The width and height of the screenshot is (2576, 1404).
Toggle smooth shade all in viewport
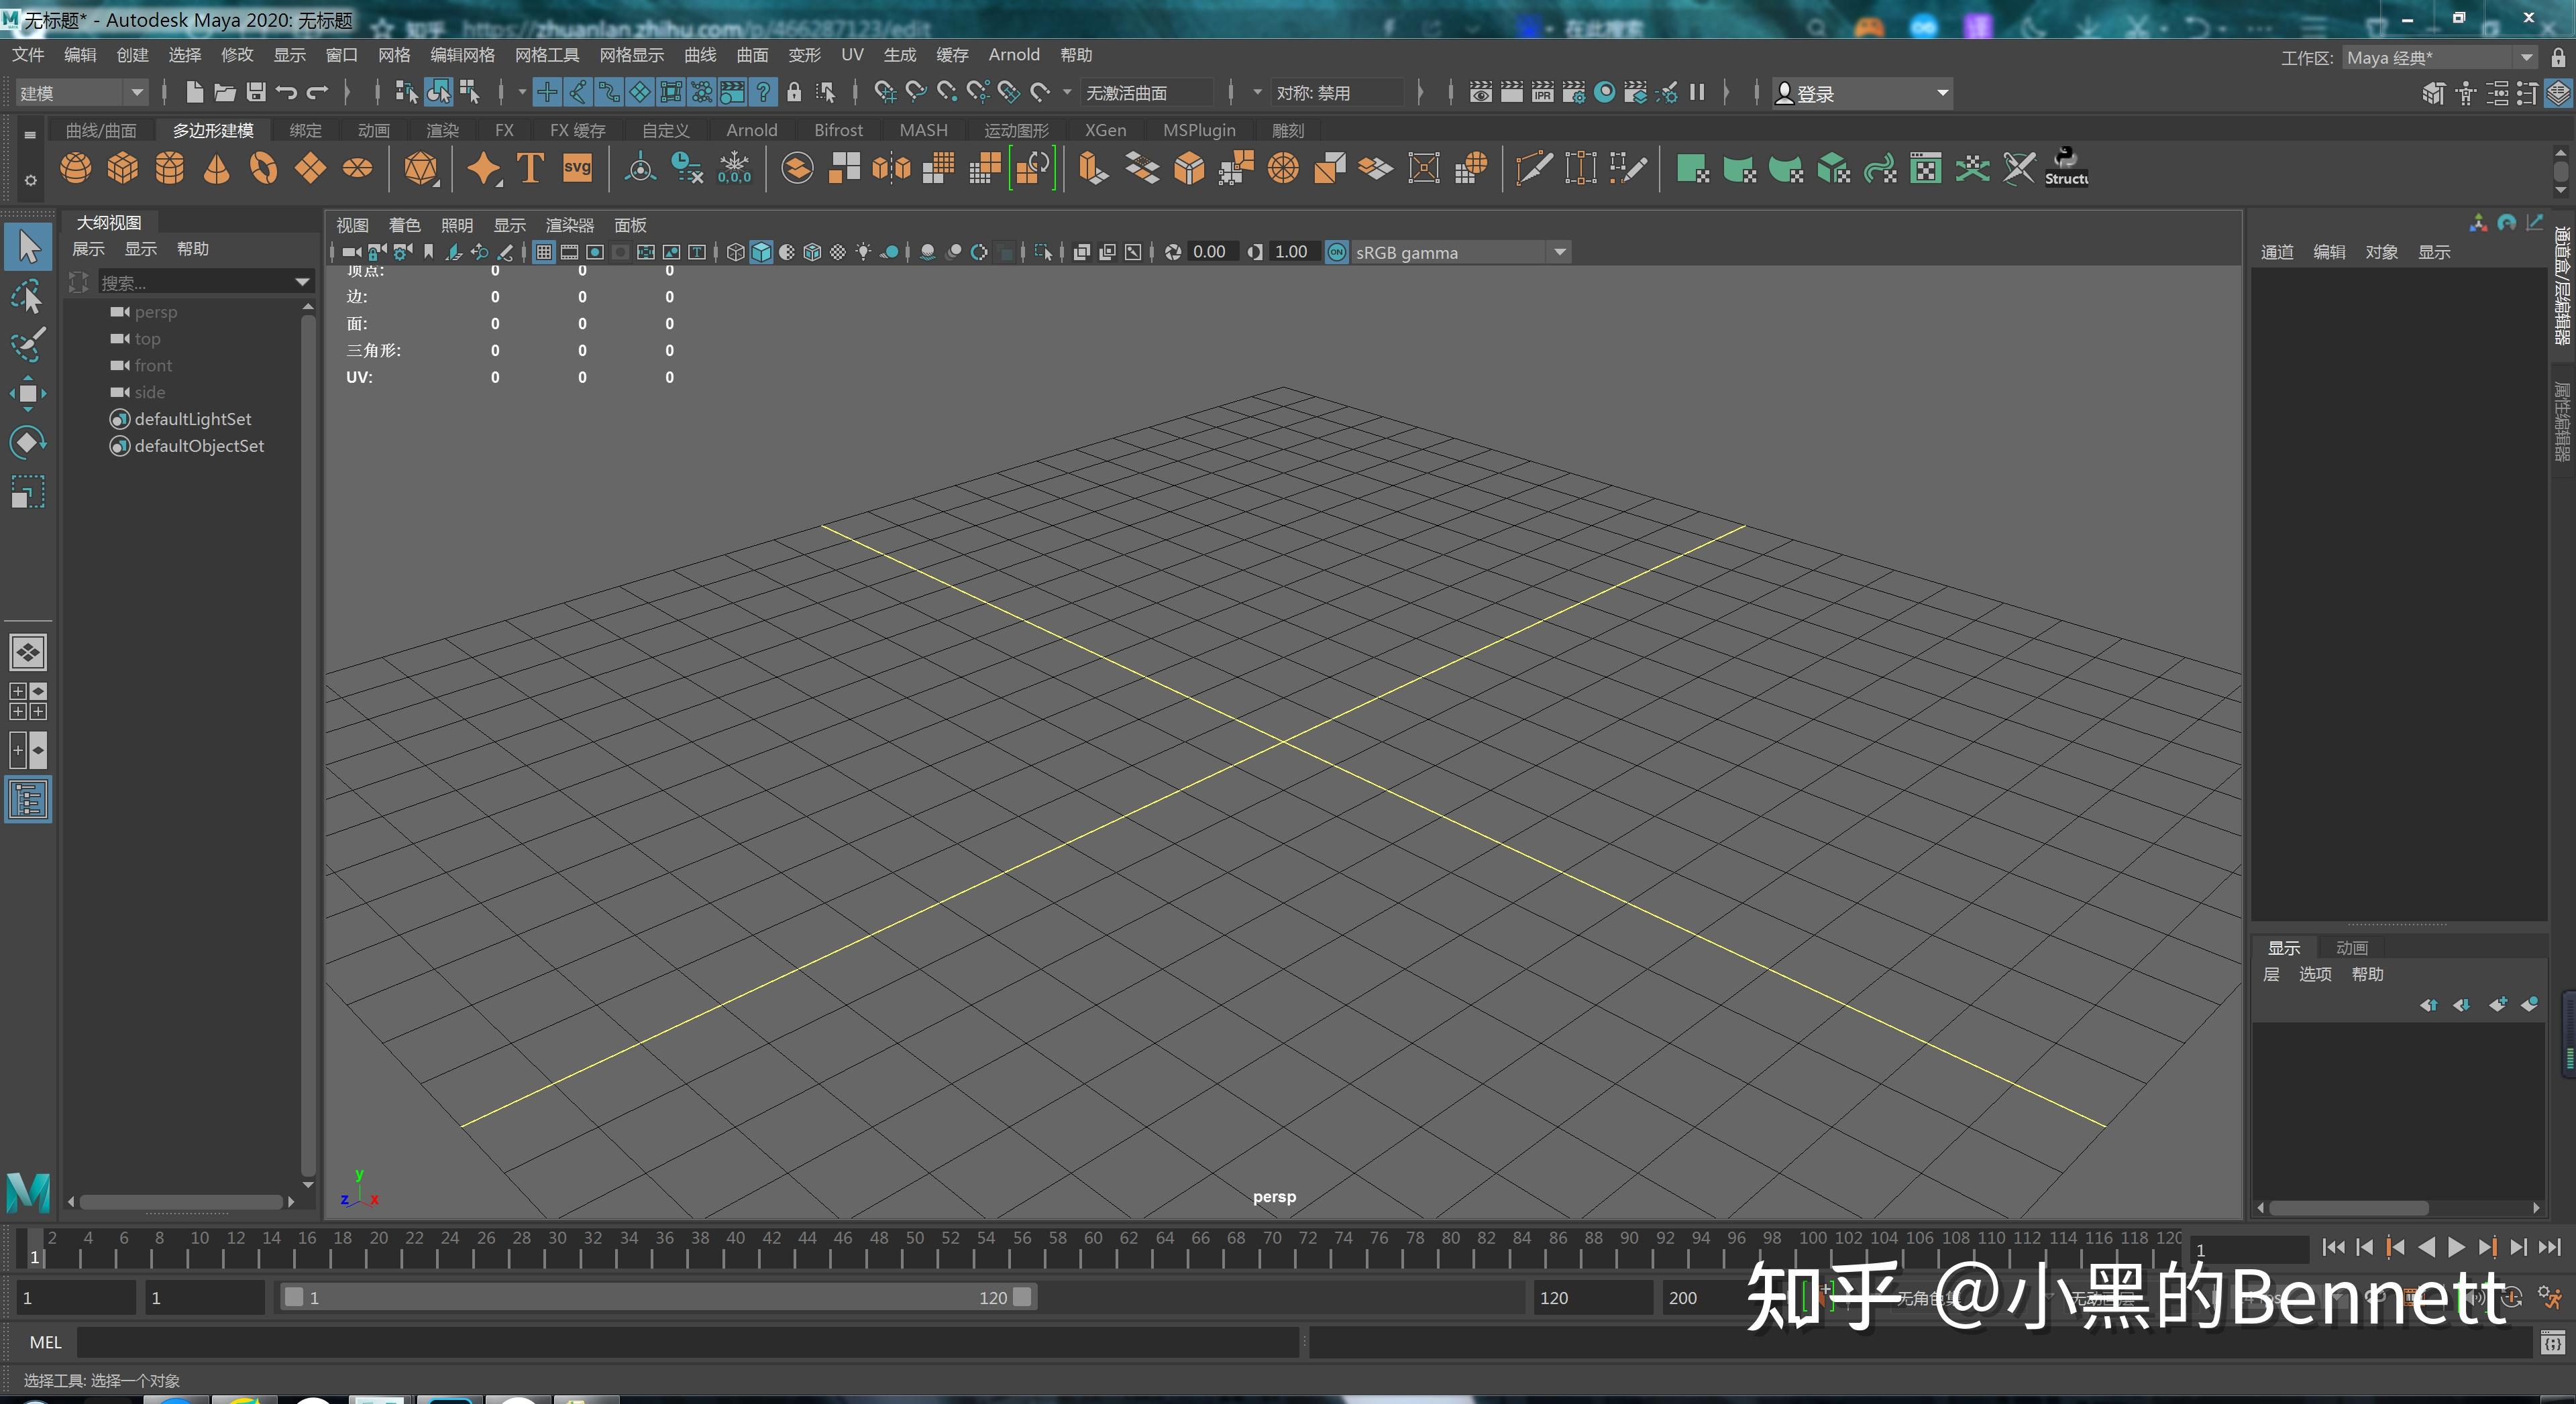click(761, 252)
